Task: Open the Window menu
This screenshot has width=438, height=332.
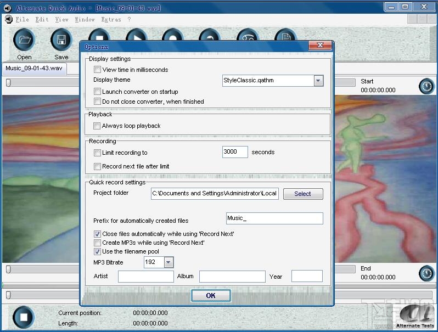Action: pos(85,20)
